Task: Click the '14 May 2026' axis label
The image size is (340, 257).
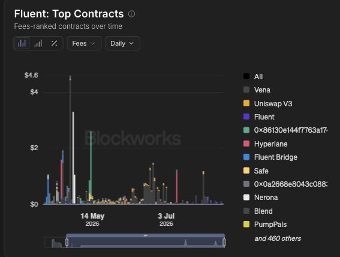Action: click(x=92, y=219)
